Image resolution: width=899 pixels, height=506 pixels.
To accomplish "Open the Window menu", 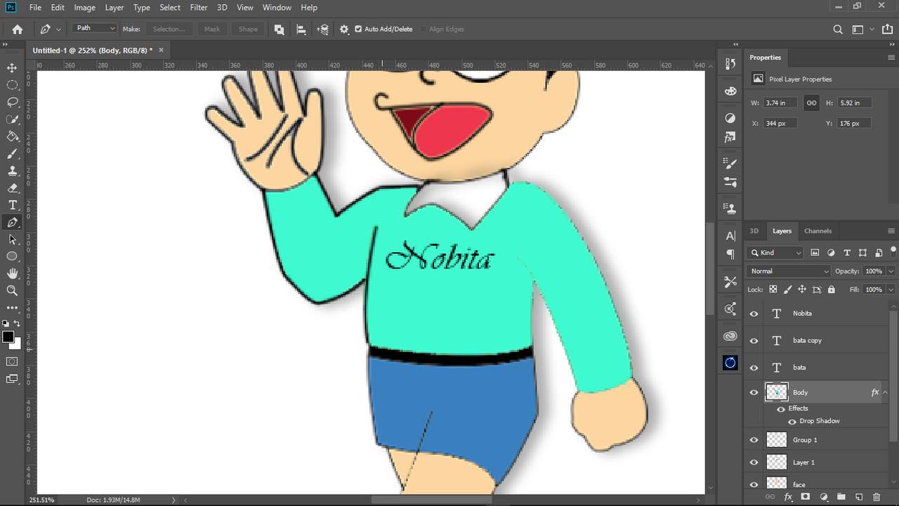I will click(277, 8).
